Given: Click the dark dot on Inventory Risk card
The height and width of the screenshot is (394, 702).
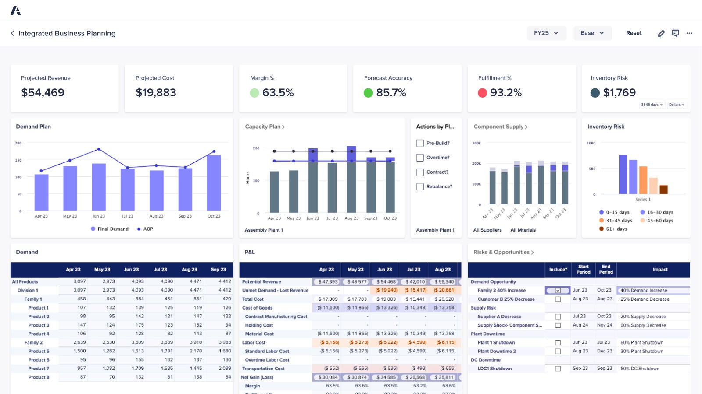Looking at the screenshot, I should tap(596, 93).
